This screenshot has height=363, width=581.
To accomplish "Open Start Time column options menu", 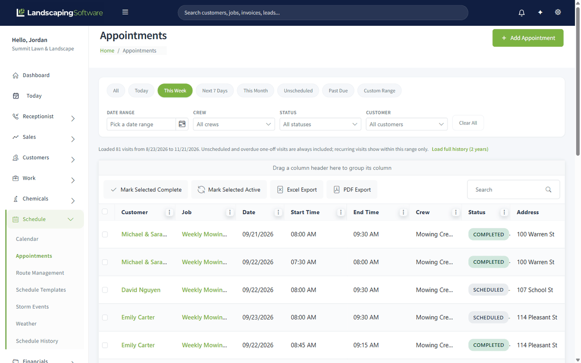I will pos(341,212).
